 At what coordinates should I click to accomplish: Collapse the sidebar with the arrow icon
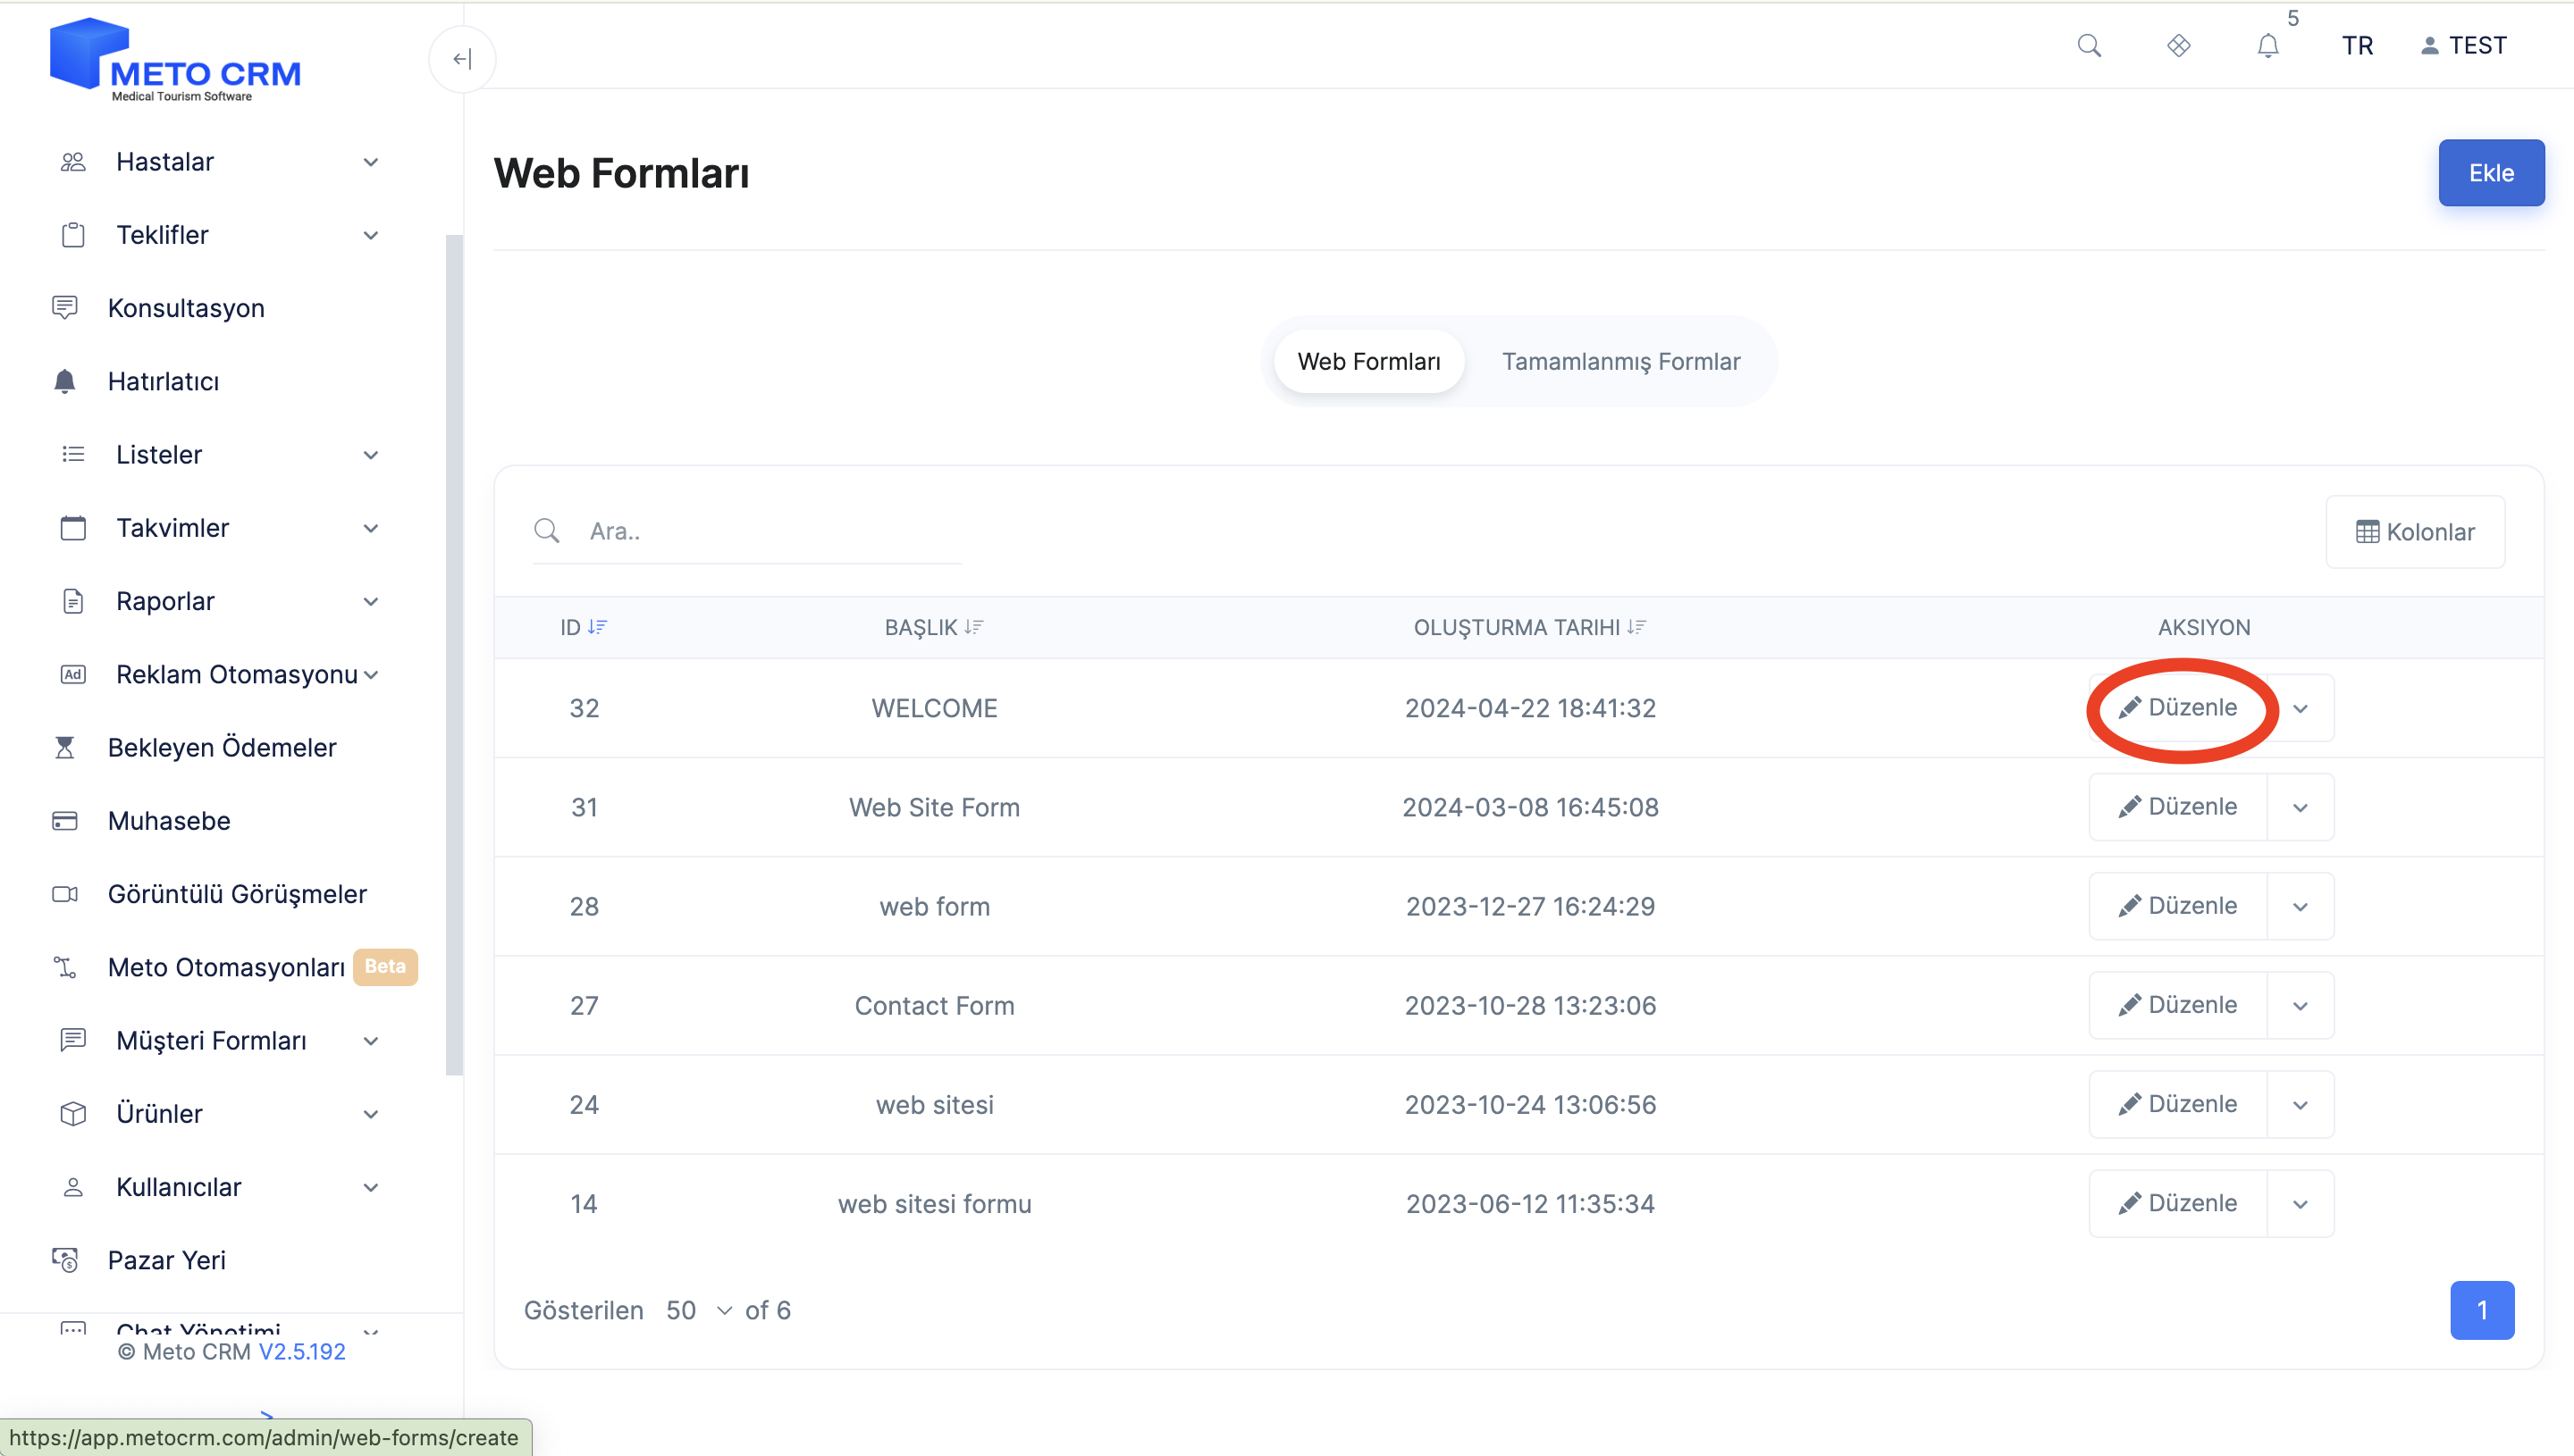point(461,59)
